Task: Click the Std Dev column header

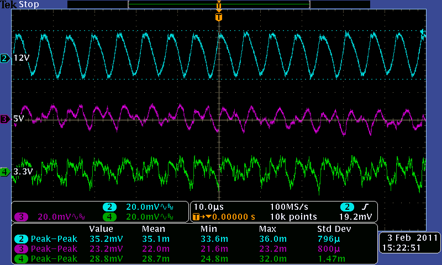Action: [334, 229]
